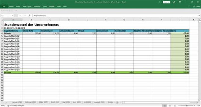The image size is (201, 107).
Task: Click the New Sheet plus icon
Action: [117, 103]
